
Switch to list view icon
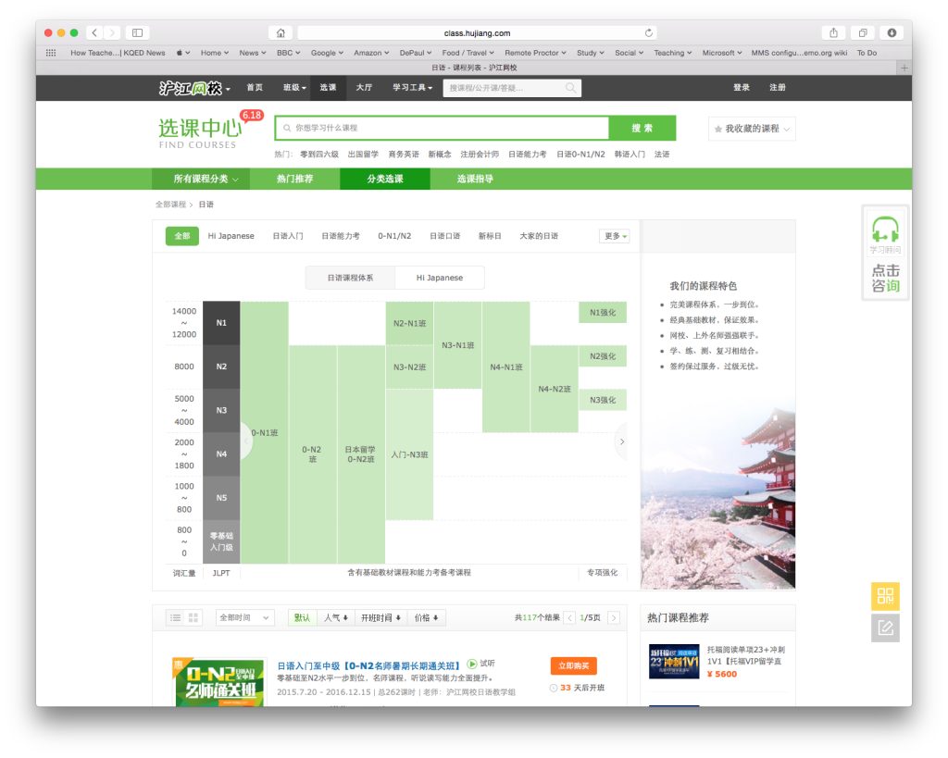[x=176, y=617]
